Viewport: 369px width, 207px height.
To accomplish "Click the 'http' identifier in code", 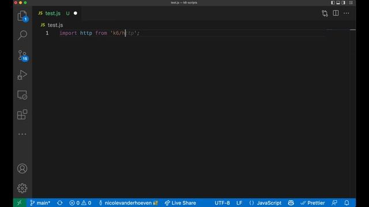I will [86, 33].
